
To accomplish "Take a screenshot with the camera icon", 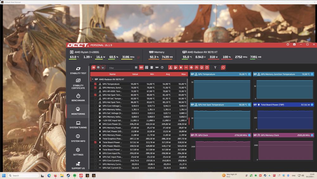I will click(294, 44).
